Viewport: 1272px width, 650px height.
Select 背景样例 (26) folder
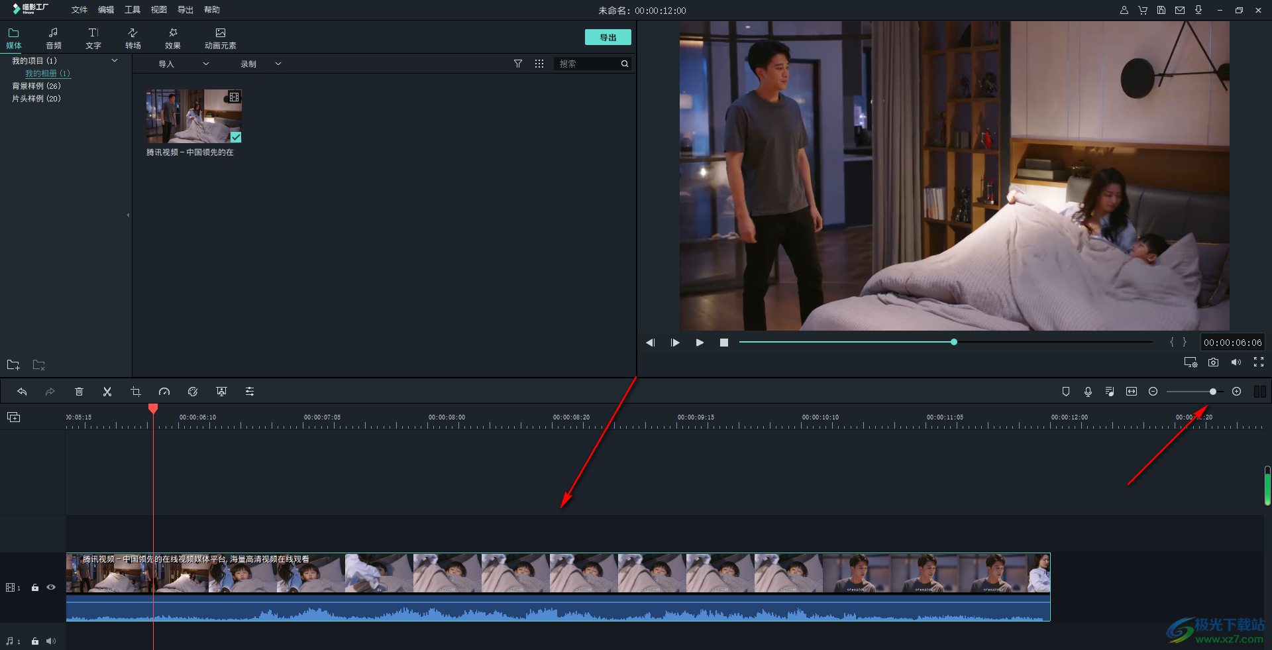click(x=36, y=86)
